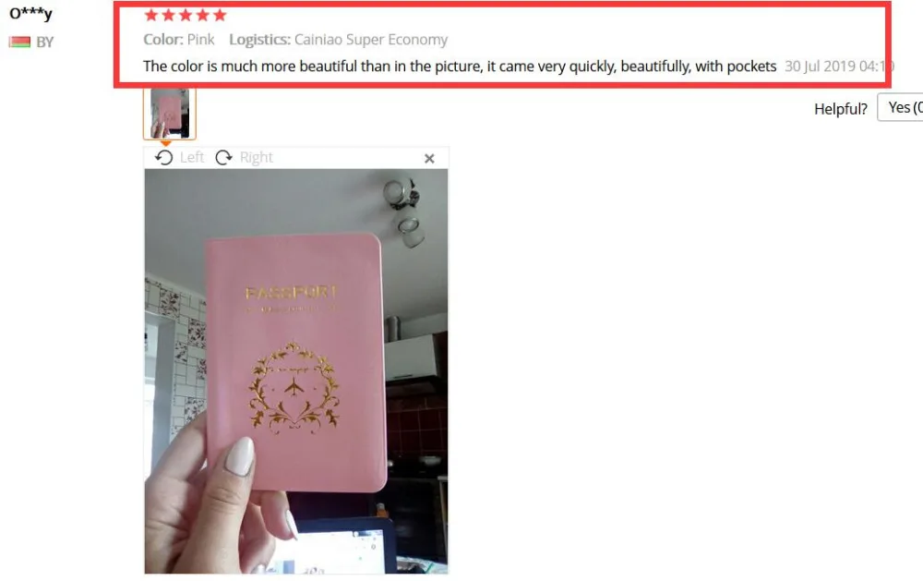The image size is (923, 581).
Task: Click reviewer name O***y
Action: pyautogui.click(x=30, y=14)
